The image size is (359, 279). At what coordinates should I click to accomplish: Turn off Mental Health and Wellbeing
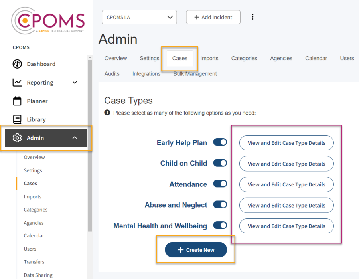[220, 226]
